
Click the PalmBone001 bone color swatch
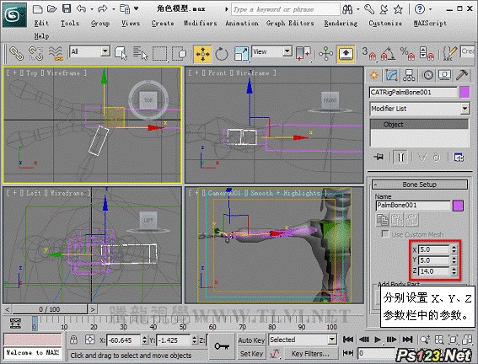(x=458, y=206)
